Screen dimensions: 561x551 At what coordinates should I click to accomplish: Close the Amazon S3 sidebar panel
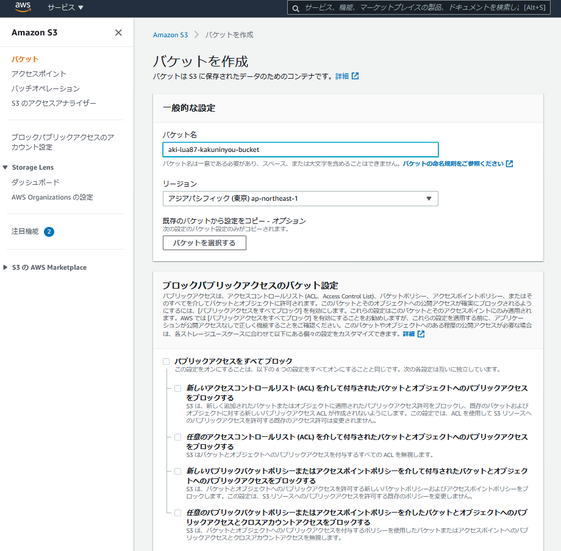click(118, 32)
